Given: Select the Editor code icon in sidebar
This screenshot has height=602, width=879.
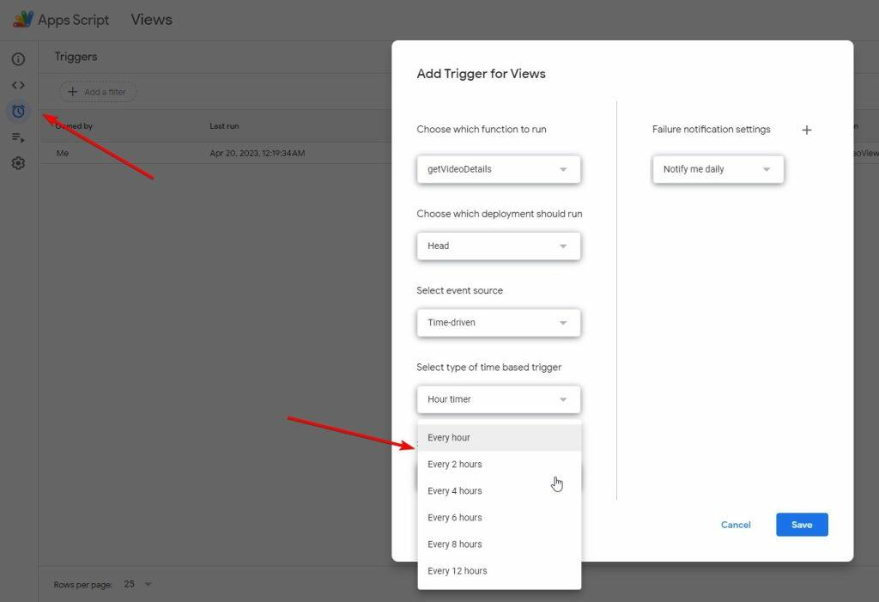Looking at the screenshot, I should tap(18, 84).
